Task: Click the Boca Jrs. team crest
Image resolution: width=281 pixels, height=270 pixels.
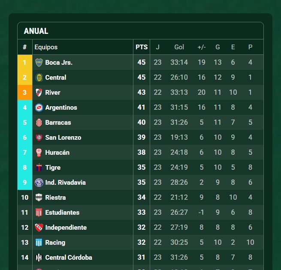Action: (x=39, y=63)
